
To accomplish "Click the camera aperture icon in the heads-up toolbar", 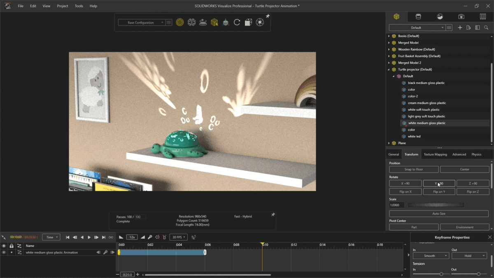I will click(259, 23).
